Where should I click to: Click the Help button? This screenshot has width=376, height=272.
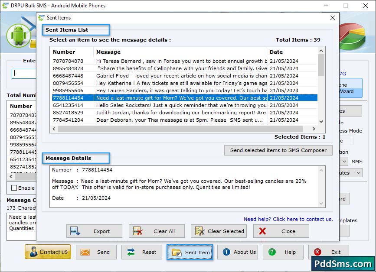283,252
